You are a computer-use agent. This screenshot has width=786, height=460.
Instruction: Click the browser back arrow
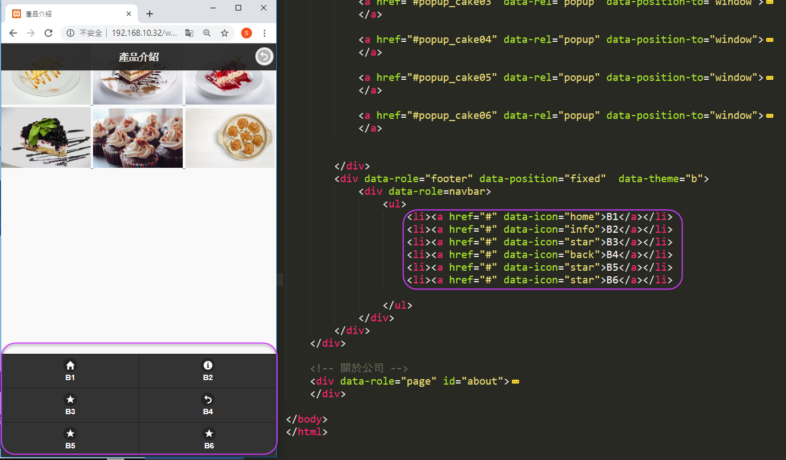pyautogui.click(x=13, y=33)
